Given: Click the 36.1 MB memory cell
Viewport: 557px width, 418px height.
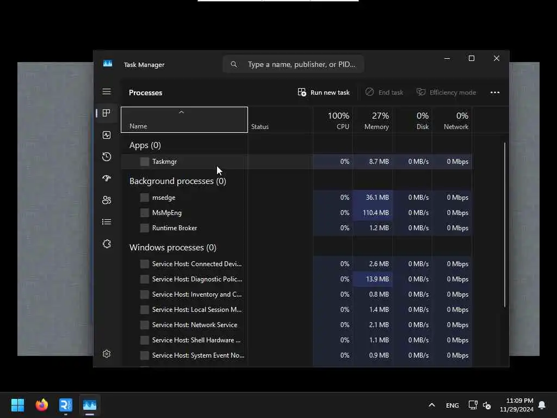Looking at the screenshot, I should click(x=373, y=198).
